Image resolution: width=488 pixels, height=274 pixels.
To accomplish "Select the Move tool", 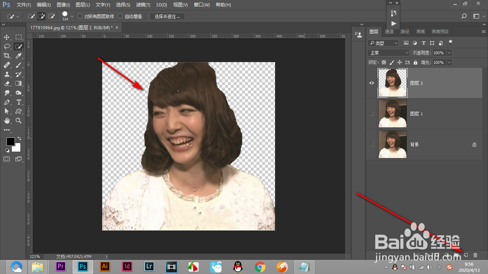I will [x=7, y=37].
